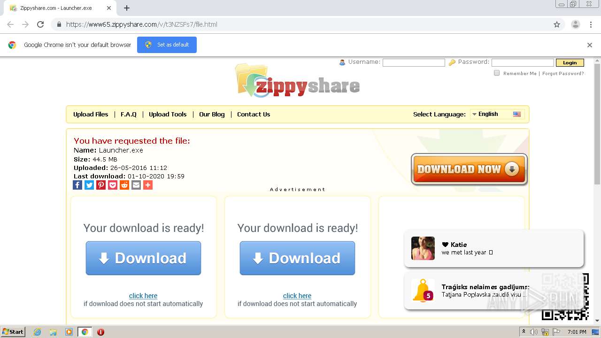
Task: Share file on Reddit icon
Action: point(124,185)
